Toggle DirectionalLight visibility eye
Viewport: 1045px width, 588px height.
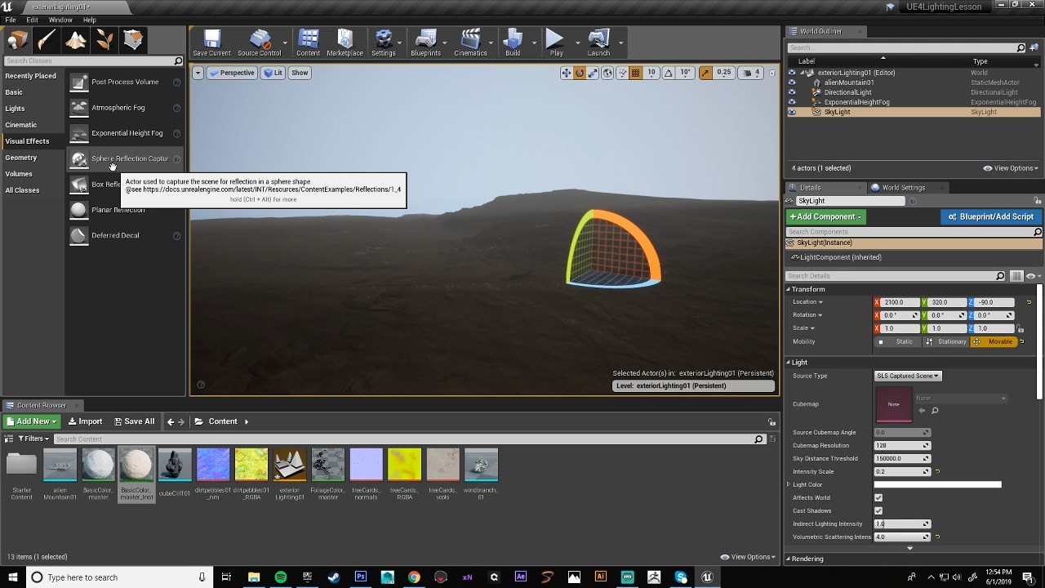[x=791, y=92]
